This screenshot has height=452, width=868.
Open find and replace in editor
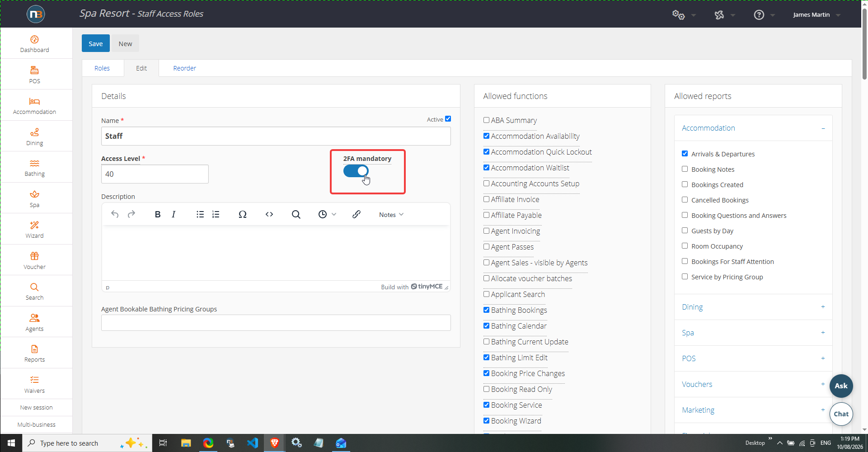click(296, 214)
